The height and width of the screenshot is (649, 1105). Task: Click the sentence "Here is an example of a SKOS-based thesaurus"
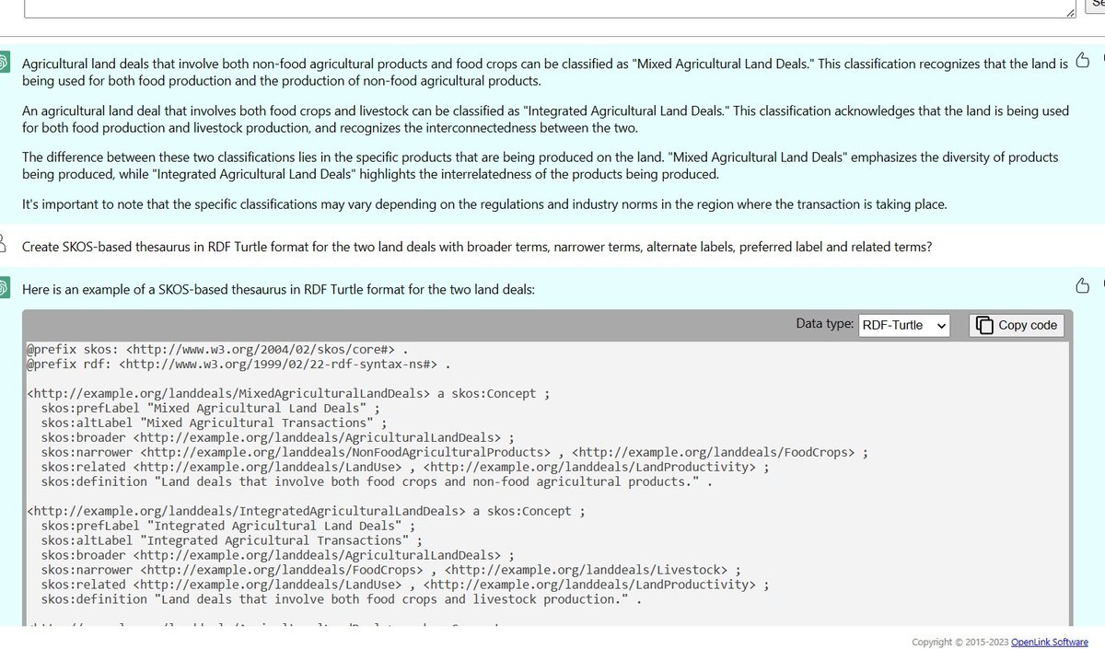[x=278, y=289]
